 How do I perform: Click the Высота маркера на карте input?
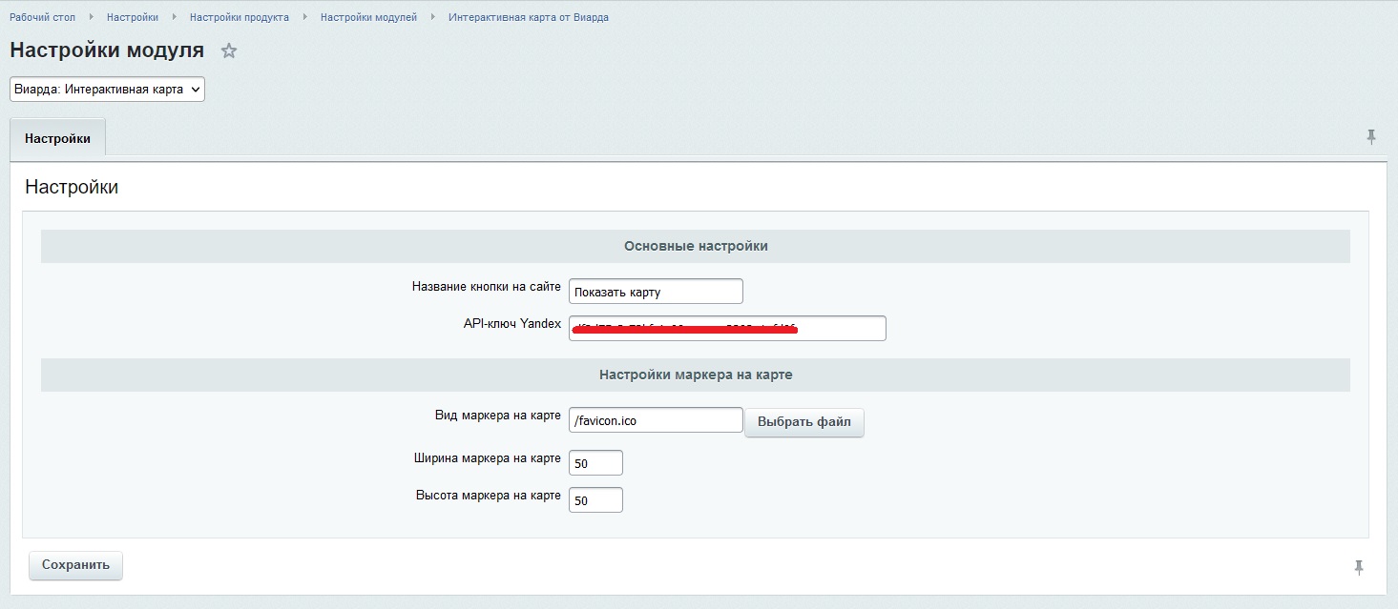595,500
